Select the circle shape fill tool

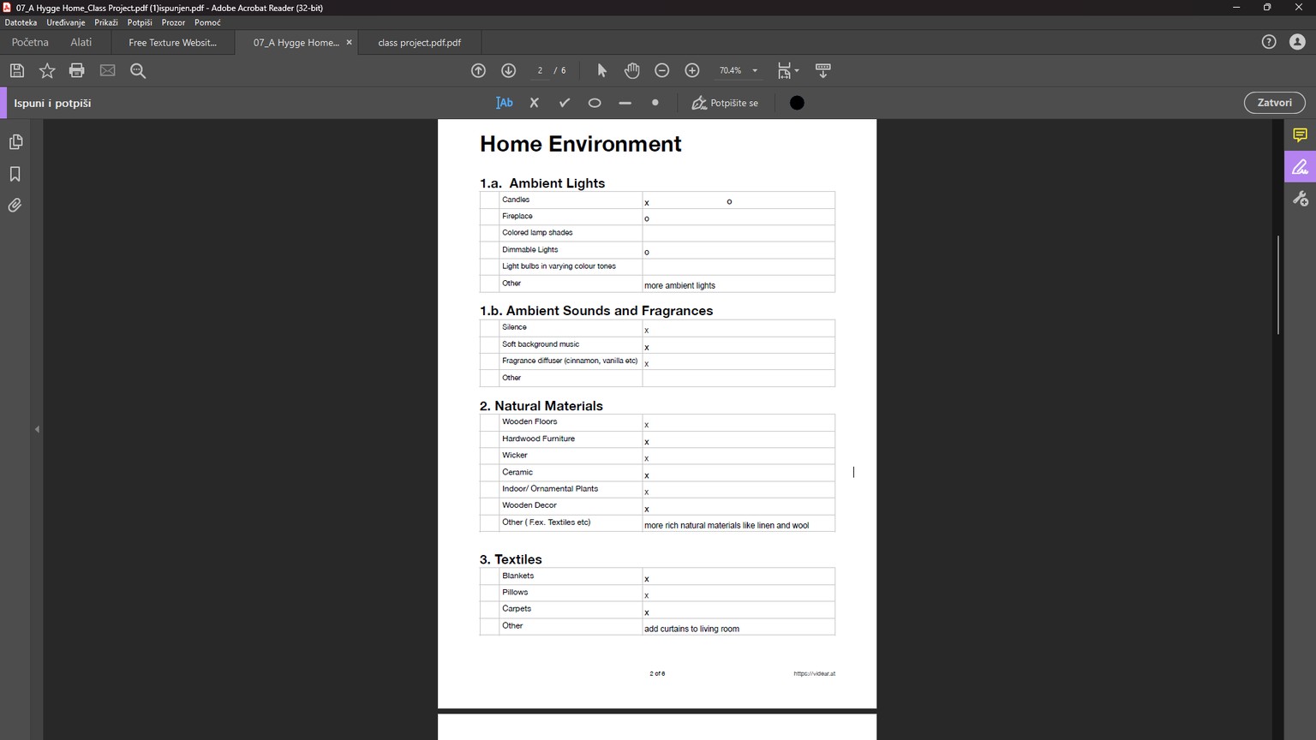595,103
